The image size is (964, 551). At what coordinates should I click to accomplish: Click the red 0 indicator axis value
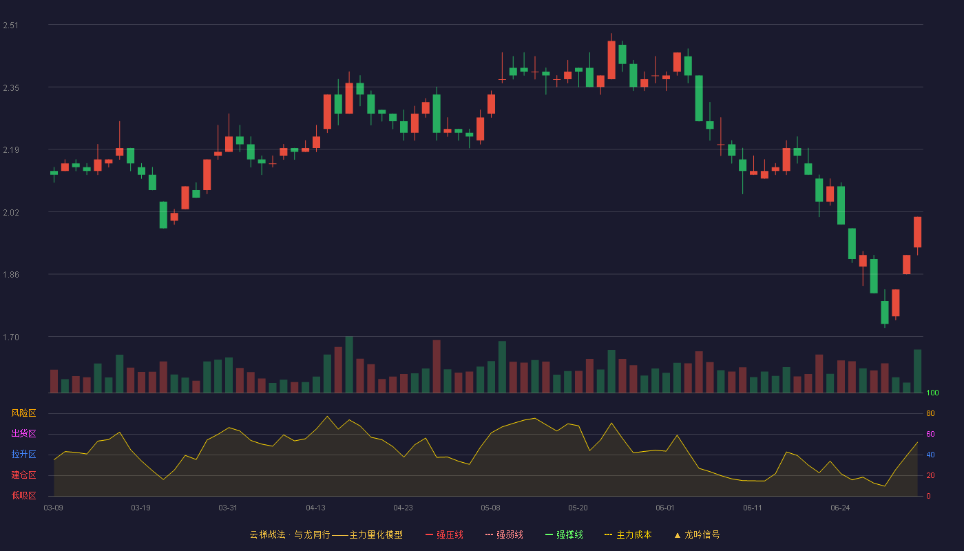(928, 496)
